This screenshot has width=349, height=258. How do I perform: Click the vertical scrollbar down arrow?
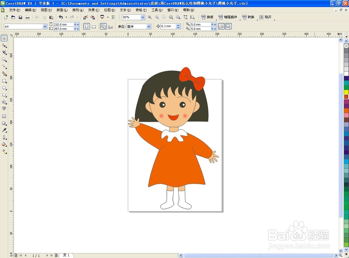341,250
